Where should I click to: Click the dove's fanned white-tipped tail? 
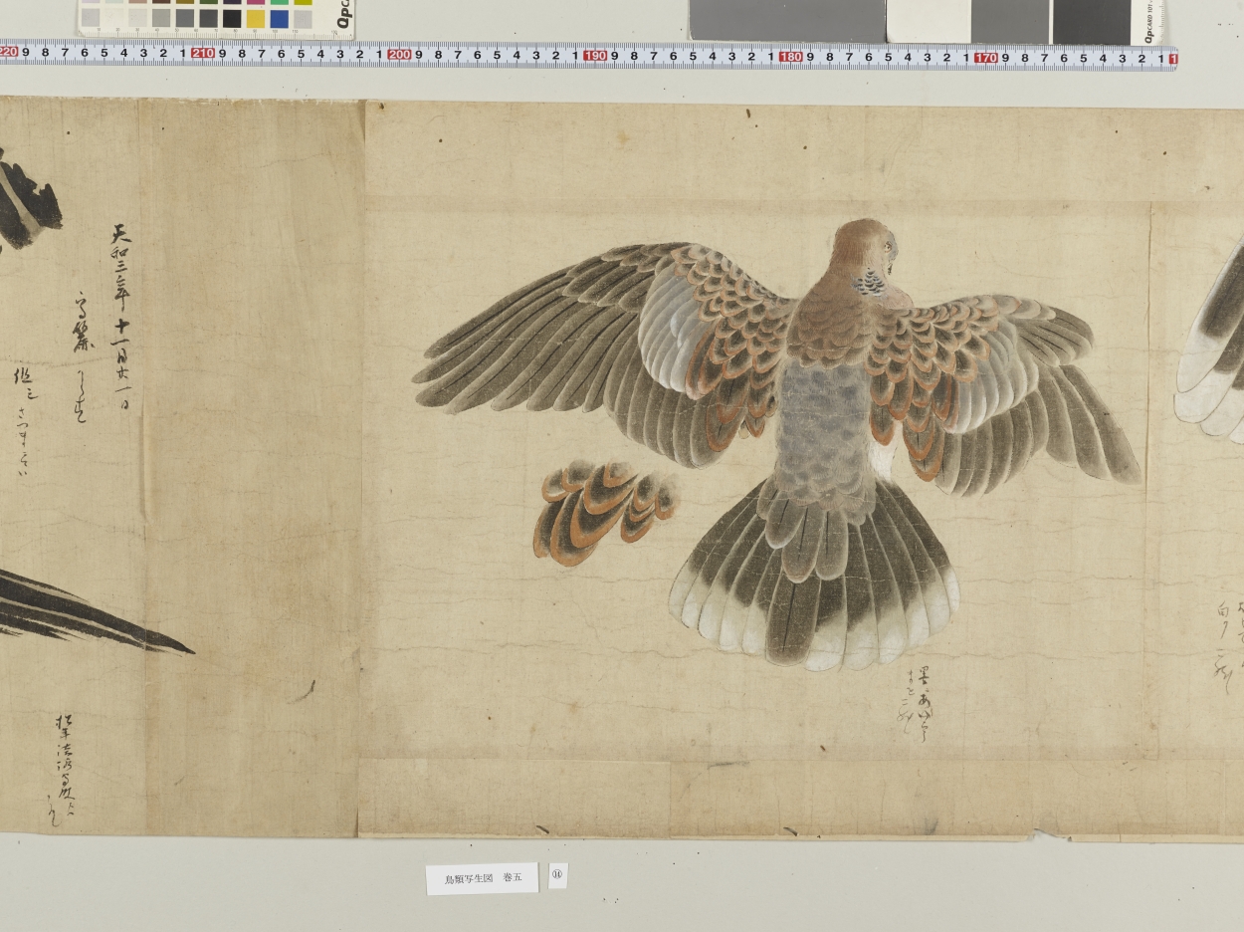[x=814, y=576]
